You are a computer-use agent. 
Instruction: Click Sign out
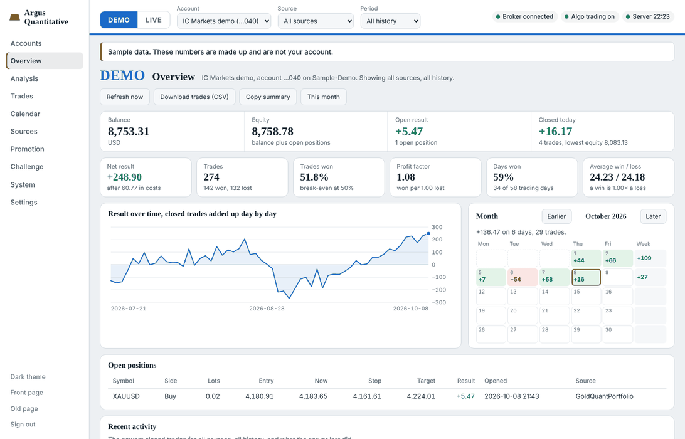click(23, 424)
